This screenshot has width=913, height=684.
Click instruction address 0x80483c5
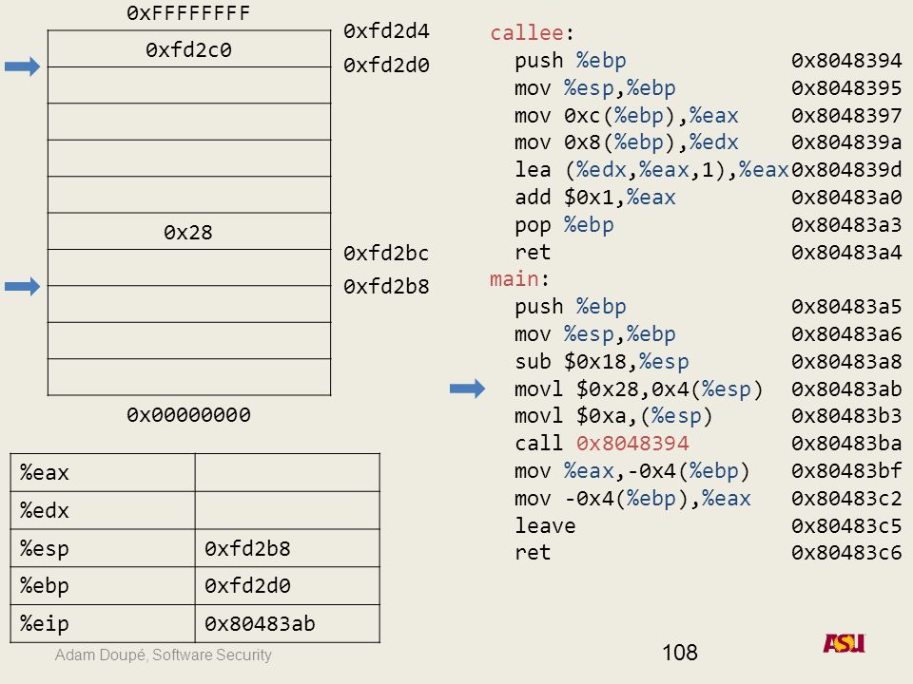coord(846,525)
